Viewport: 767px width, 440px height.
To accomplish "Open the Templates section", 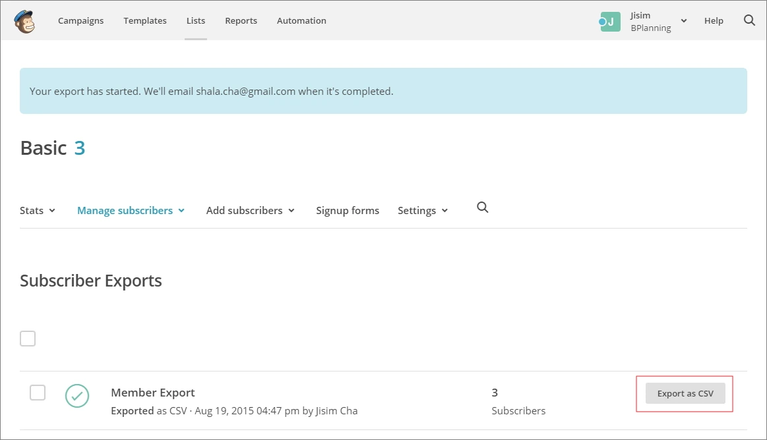I will pos(144,20).
